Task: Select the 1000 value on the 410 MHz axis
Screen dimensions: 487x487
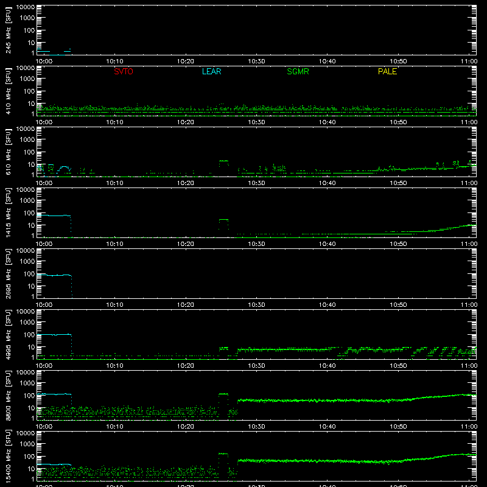Action: 27,79
